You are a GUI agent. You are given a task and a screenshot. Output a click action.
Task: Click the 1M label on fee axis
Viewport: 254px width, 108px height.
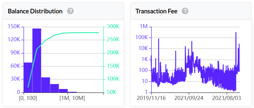click(x=144, y=26)
